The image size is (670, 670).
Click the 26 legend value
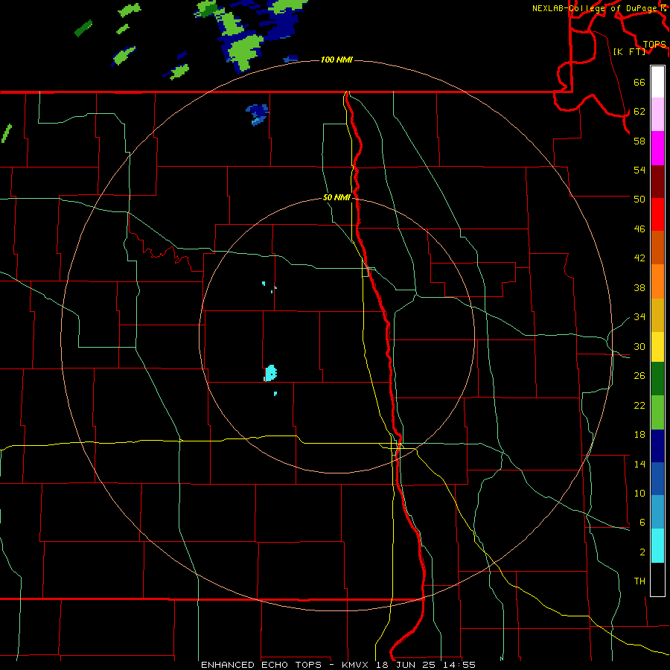click(639, 376)
